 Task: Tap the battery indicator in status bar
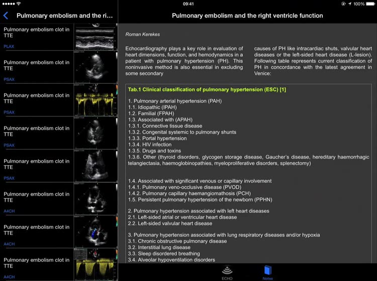[370, 4]
